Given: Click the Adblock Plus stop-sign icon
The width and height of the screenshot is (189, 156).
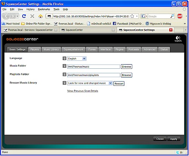Looking at the screenshot, I should [180, 16].
